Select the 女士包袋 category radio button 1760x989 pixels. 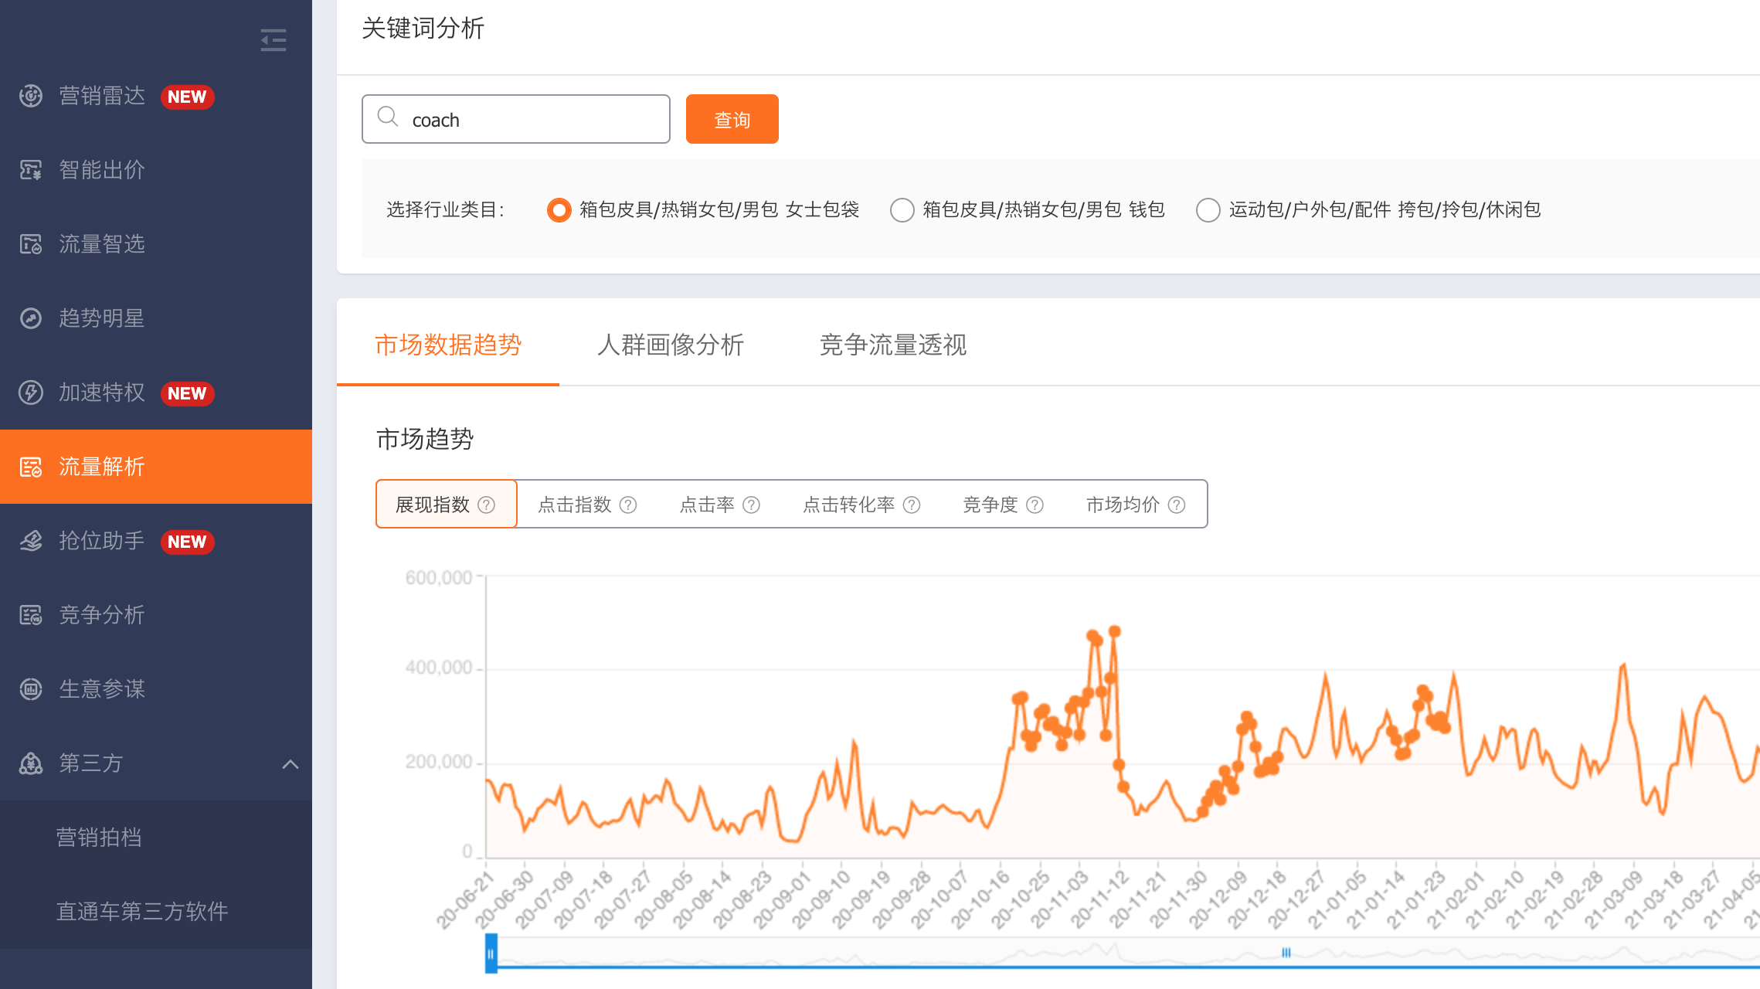(559, 210)
